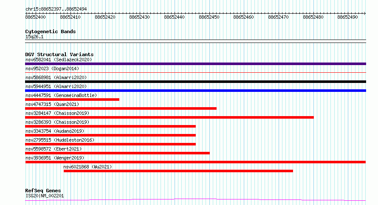The image size is (378, 205).
Task: Click the Cytogenetic Bands track heading
Action: click(x=51, y=31)
